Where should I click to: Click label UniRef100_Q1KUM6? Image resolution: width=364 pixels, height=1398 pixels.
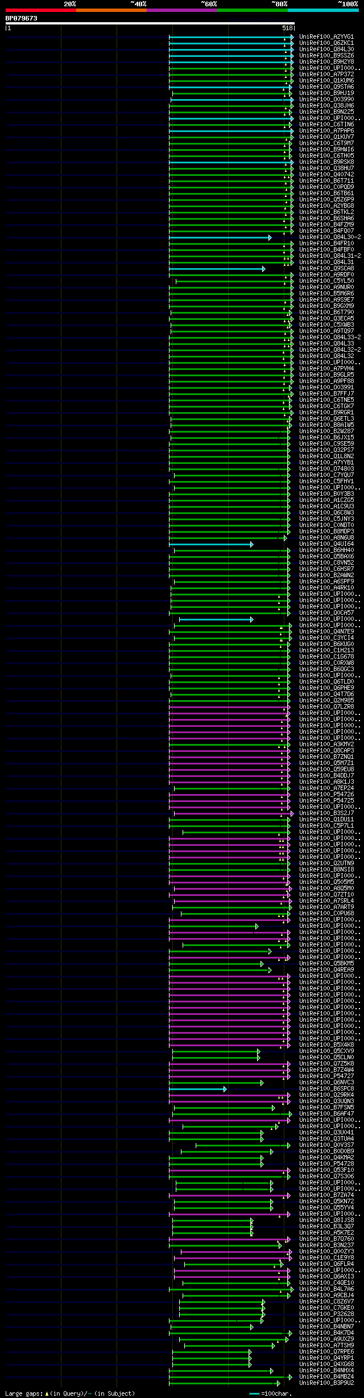pos(326,81)
